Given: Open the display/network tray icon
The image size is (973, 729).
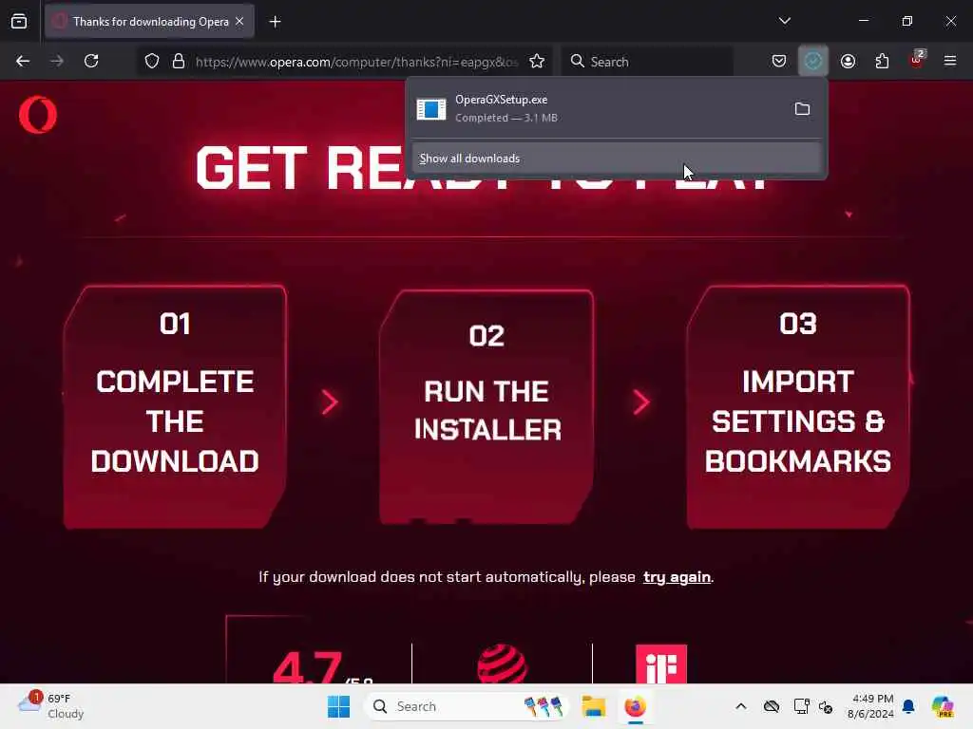Looking at the screenshot, I should (x=801, y=706).
